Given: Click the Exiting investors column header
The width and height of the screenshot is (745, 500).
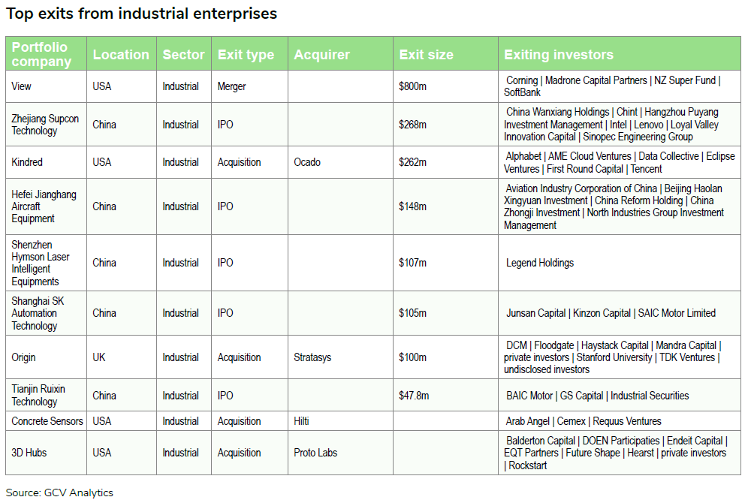Looking at the screenshot, I should tap(558, 55).
